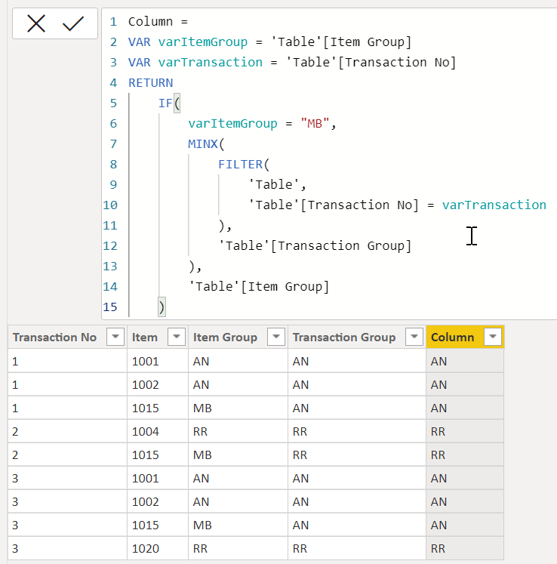The image size is (557, 564).
Task: Click varTransaction variable name on line 3
Action: pos(211,62)
